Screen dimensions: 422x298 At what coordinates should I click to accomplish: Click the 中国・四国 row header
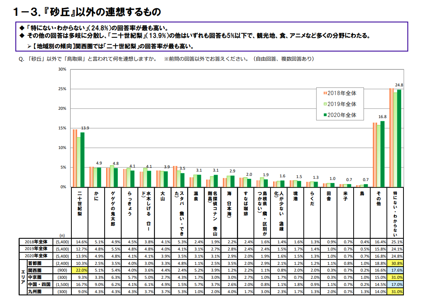coord(40,284)
